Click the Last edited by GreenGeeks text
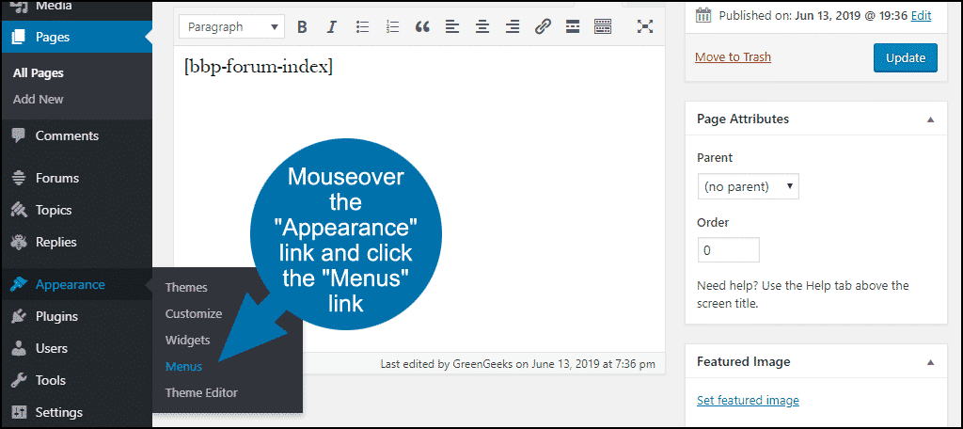Screen dimensions: 963x429 pyautogui.click(x=518, y=364)
